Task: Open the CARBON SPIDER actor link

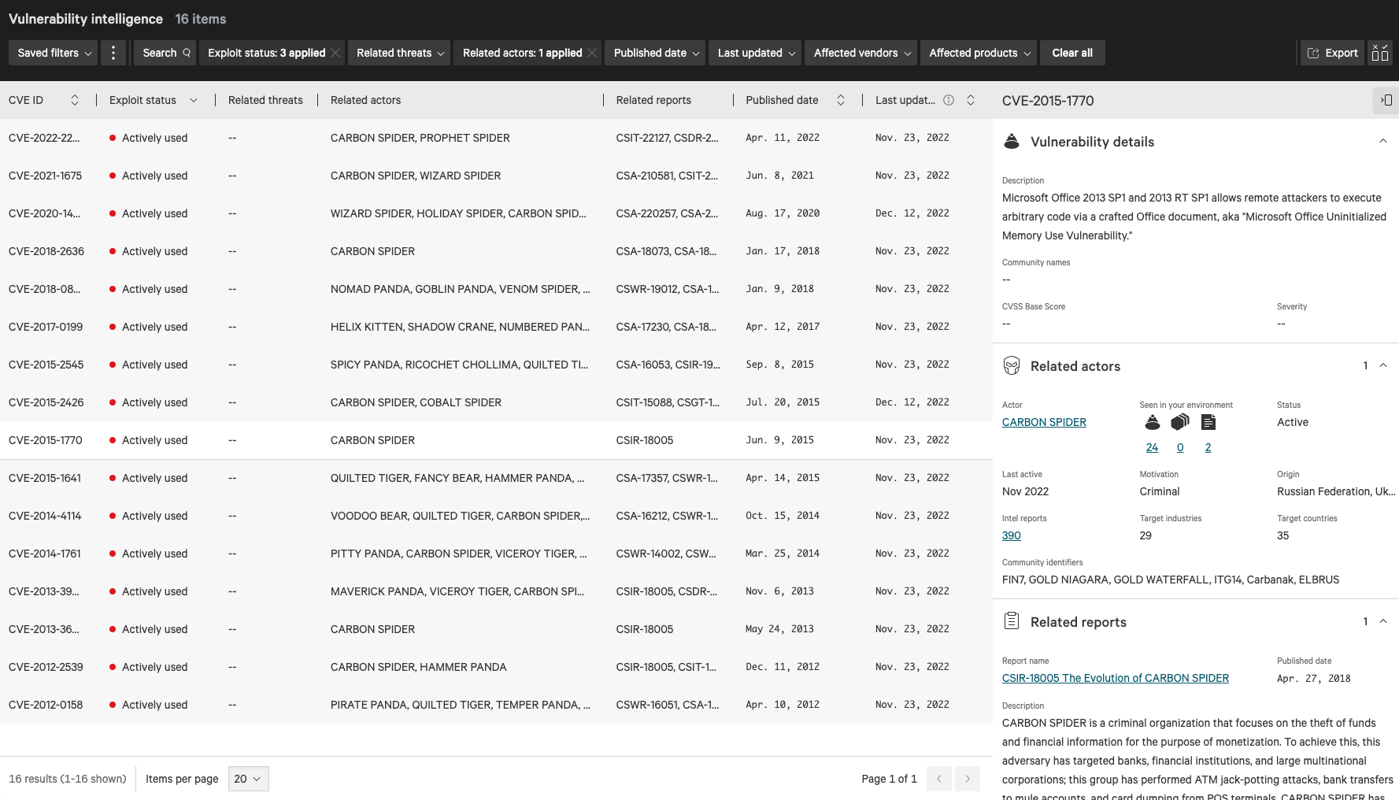Action: (x=1044, y=423)
